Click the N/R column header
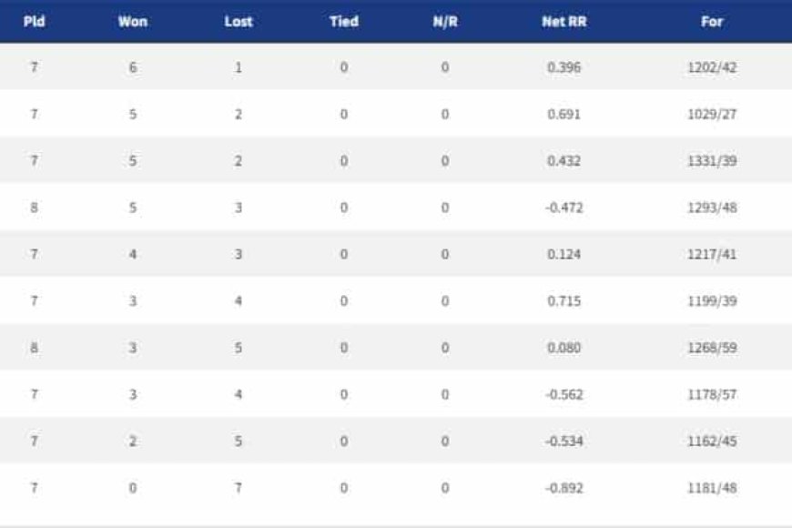This screenshot has width=792, height=528. tap(445, 22)
